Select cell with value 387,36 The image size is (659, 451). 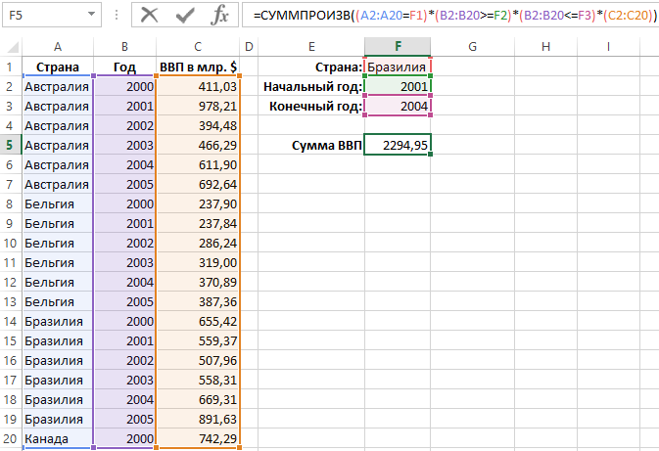(198, 302)
